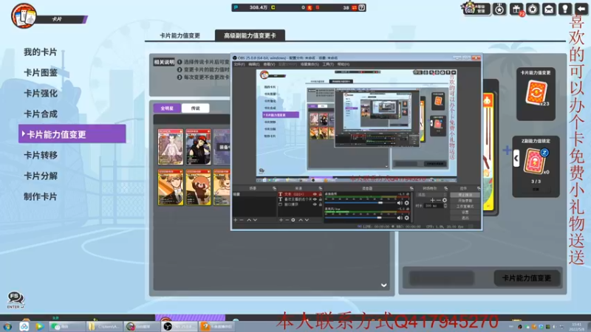Select red-cap character card thumbnail
This screenshot has width=591, height=332.
click(x=198, y=147)
